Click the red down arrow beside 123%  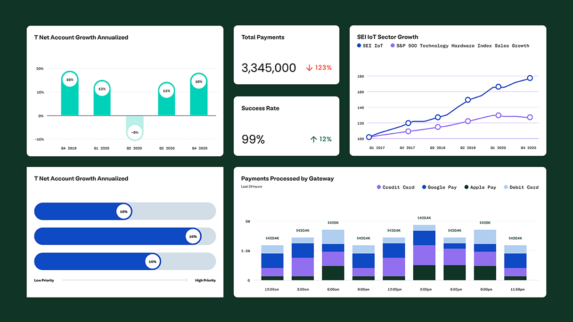click(x=309, y=68)
